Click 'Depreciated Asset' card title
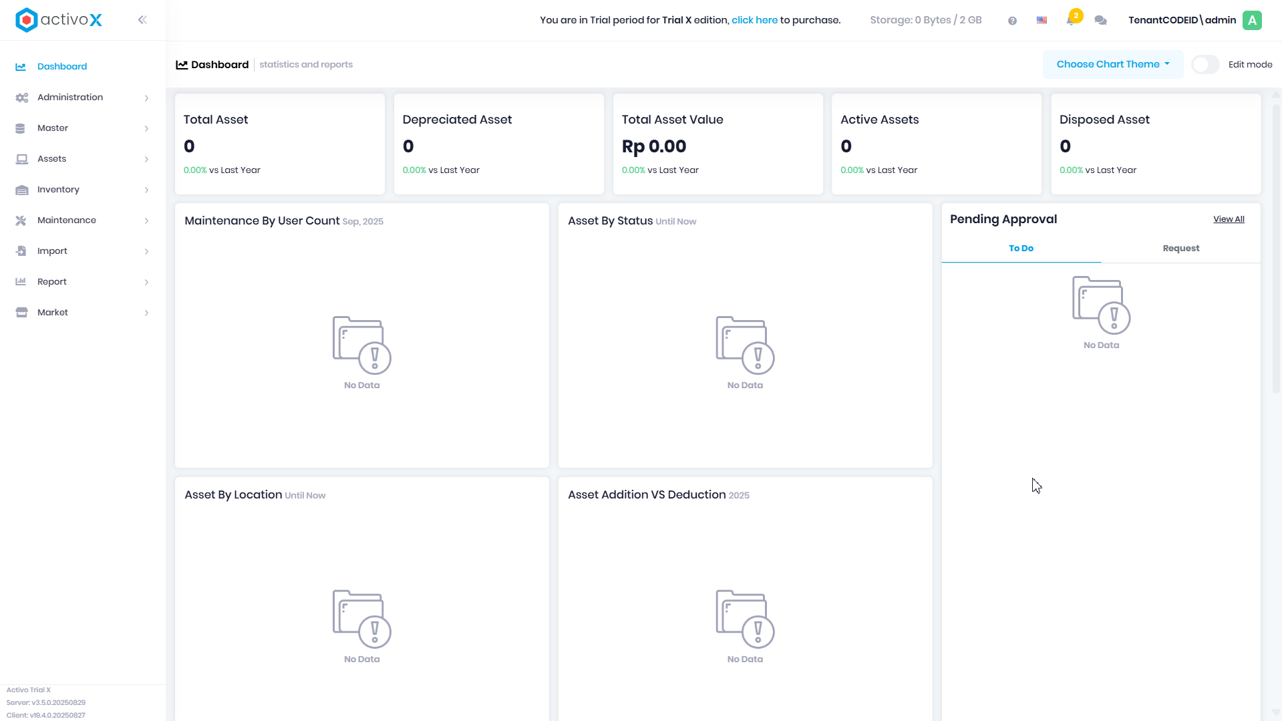The width and height of the screenshot is (1282, 721). tap(457, 120)
